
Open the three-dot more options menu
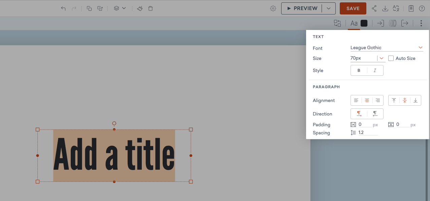421,23
